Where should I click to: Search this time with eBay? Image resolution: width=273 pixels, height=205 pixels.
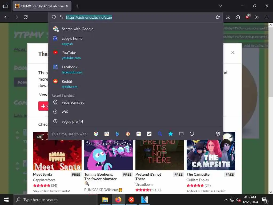[139, 134]
